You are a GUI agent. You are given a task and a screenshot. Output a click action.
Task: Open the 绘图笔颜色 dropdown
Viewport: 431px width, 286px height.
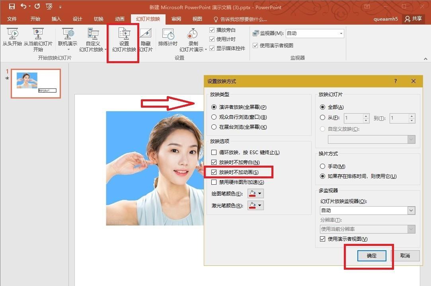tap(260, 193)
